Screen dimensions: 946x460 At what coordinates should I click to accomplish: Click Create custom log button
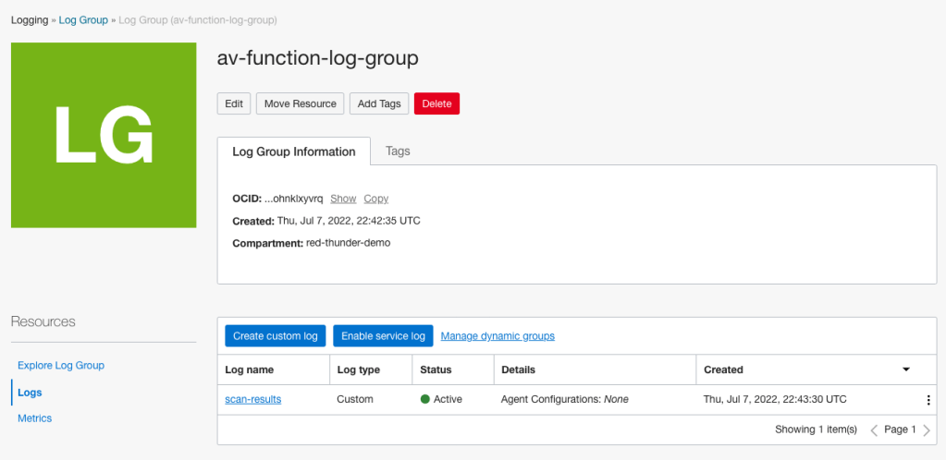click(x=276, y=336)
